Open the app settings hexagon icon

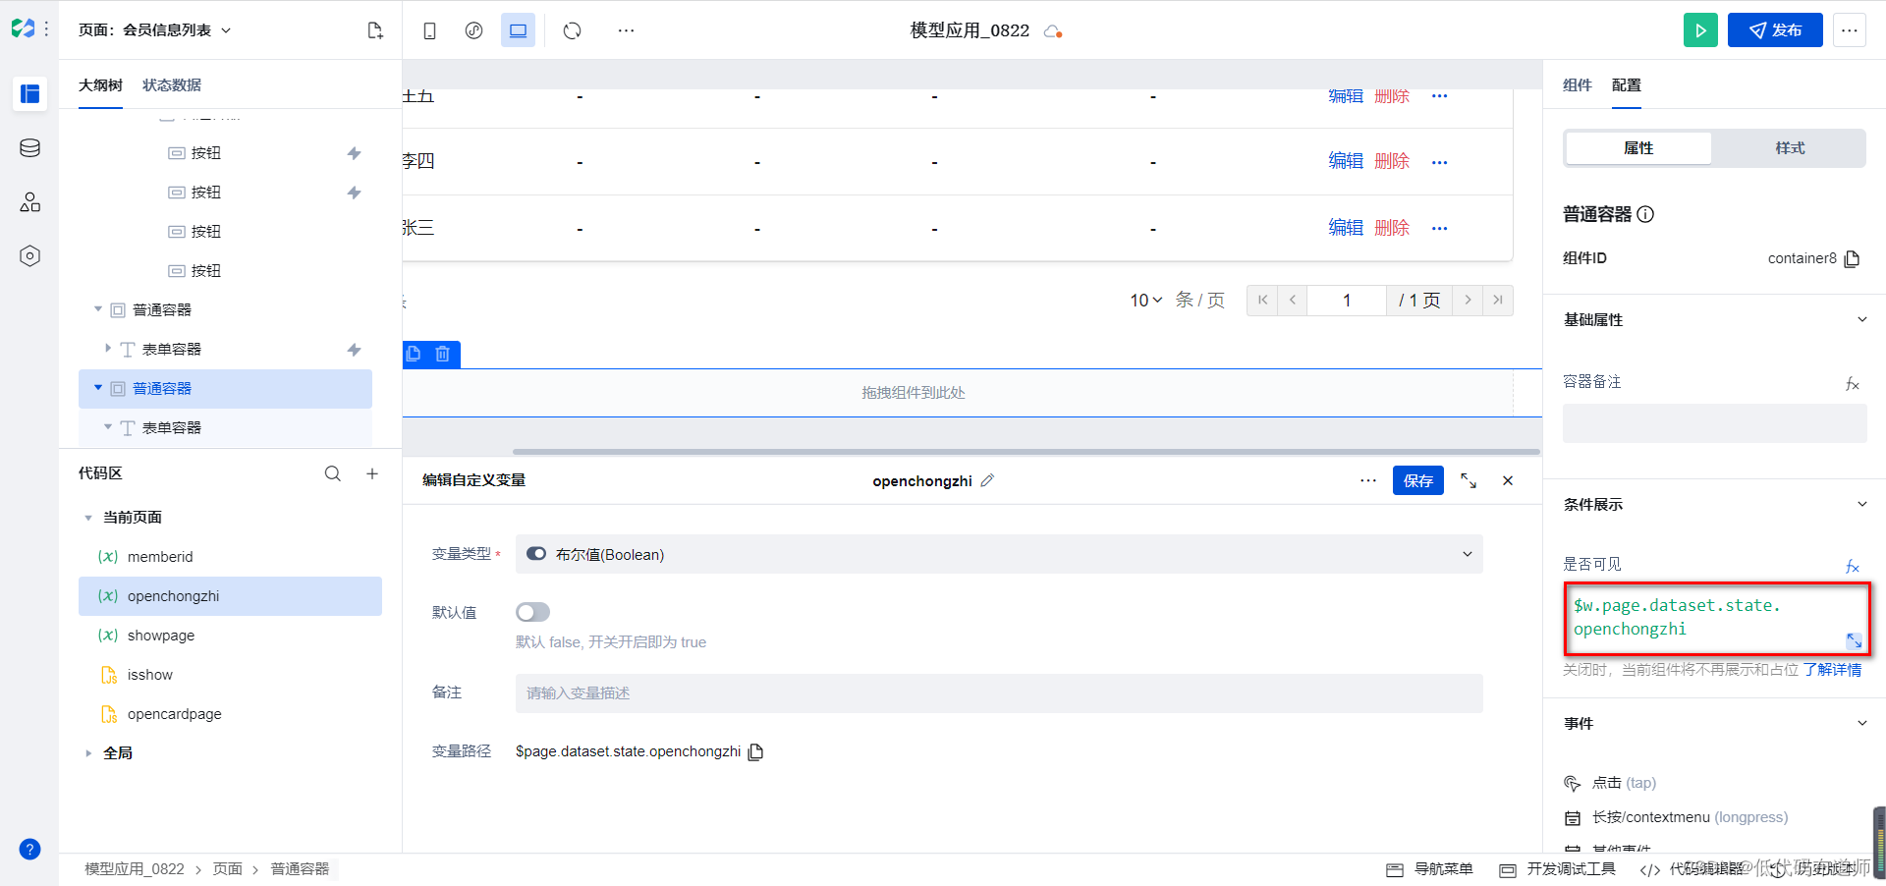(29, 256)
